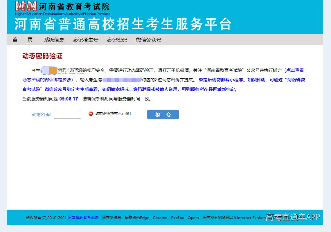Click 忘记考生号 in the navigation bar
This screenshot has height=232, width=331.
point(85,39)
